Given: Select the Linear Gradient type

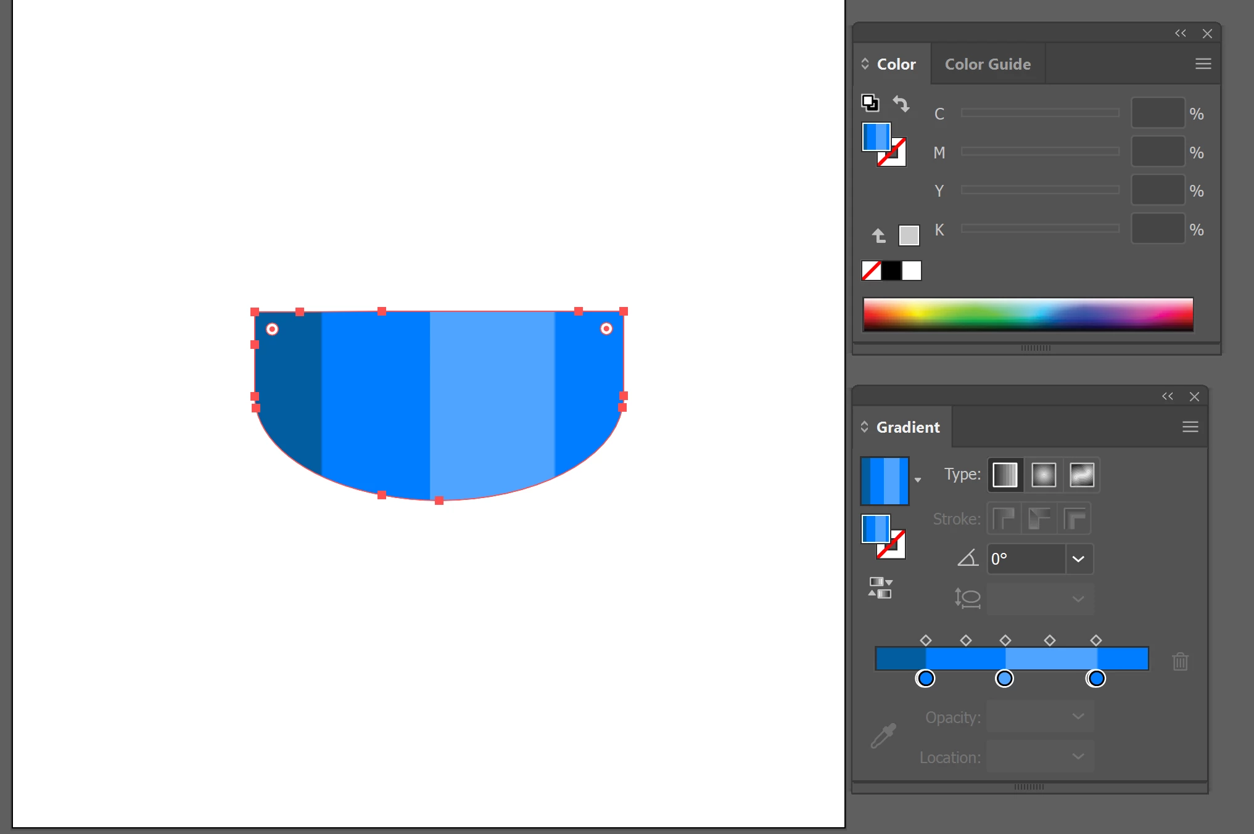Looking at the screenshot, I should point(1005,475).
